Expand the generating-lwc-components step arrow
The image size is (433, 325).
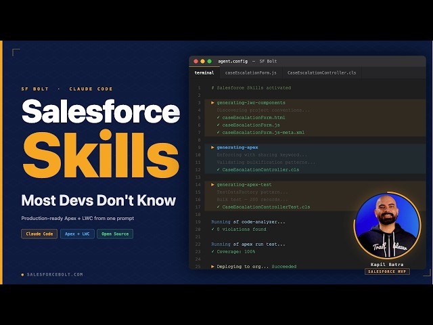[212, 103]
